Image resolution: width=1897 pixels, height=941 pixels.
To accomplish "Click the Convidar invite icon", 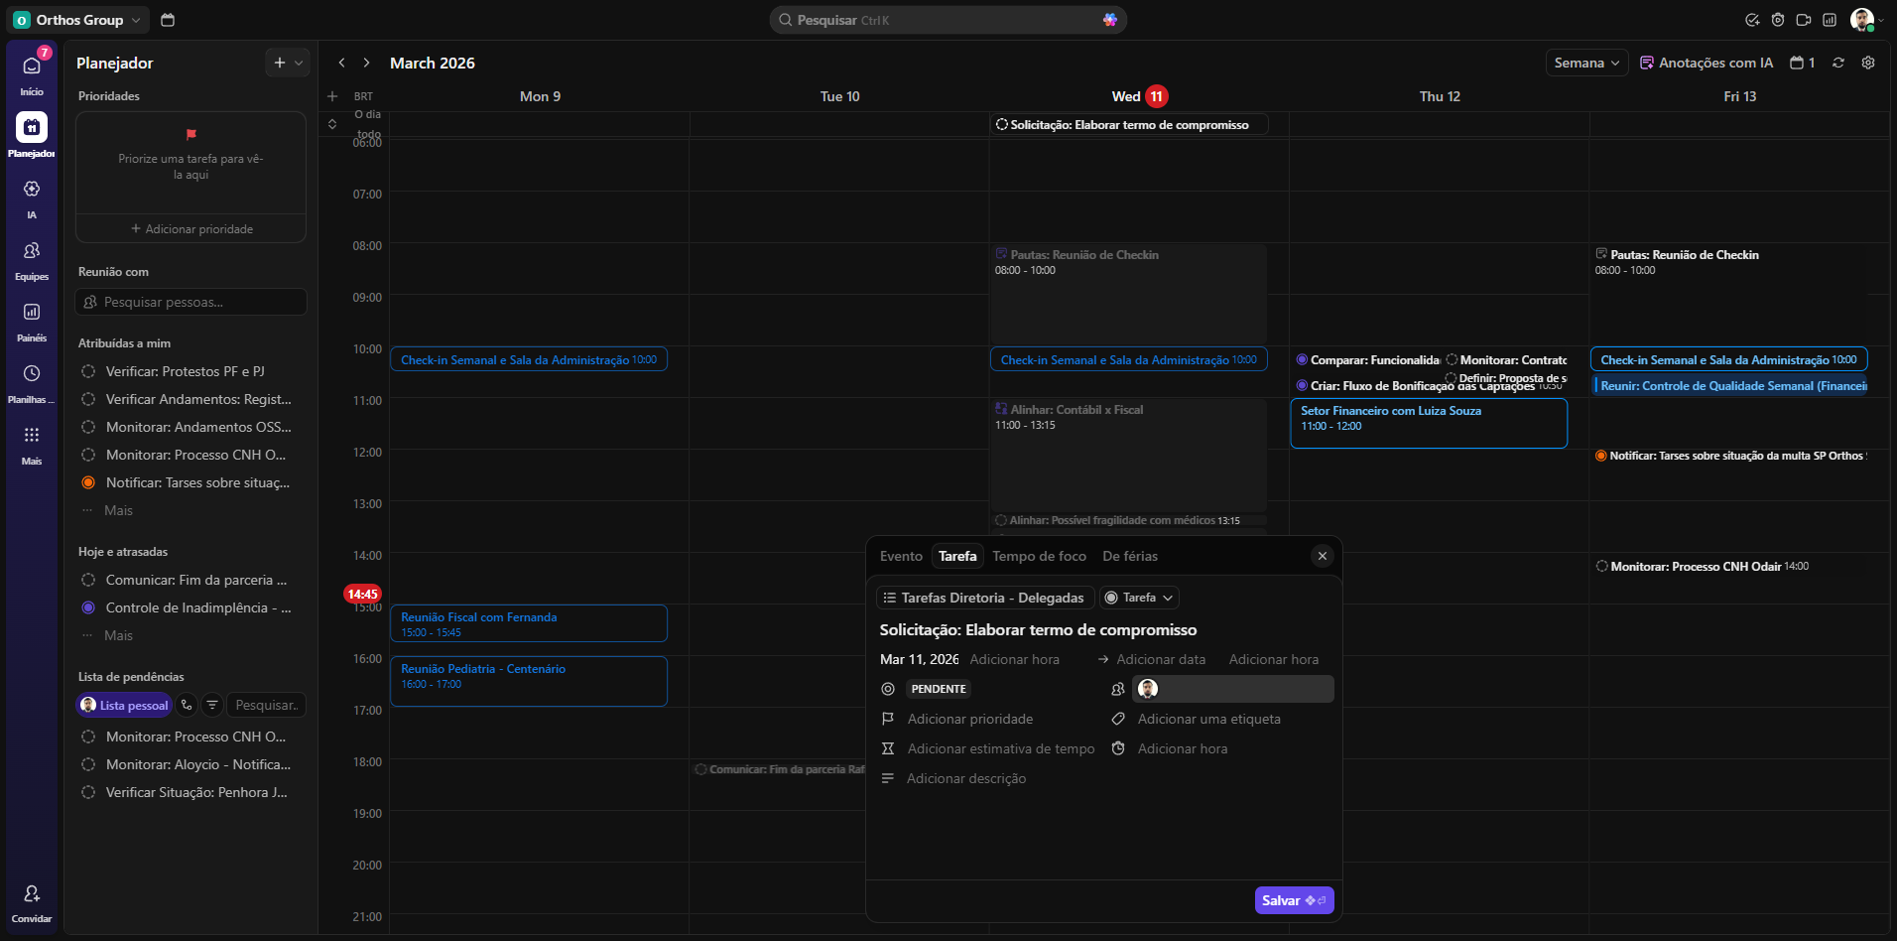I will [x=32, y=894].
